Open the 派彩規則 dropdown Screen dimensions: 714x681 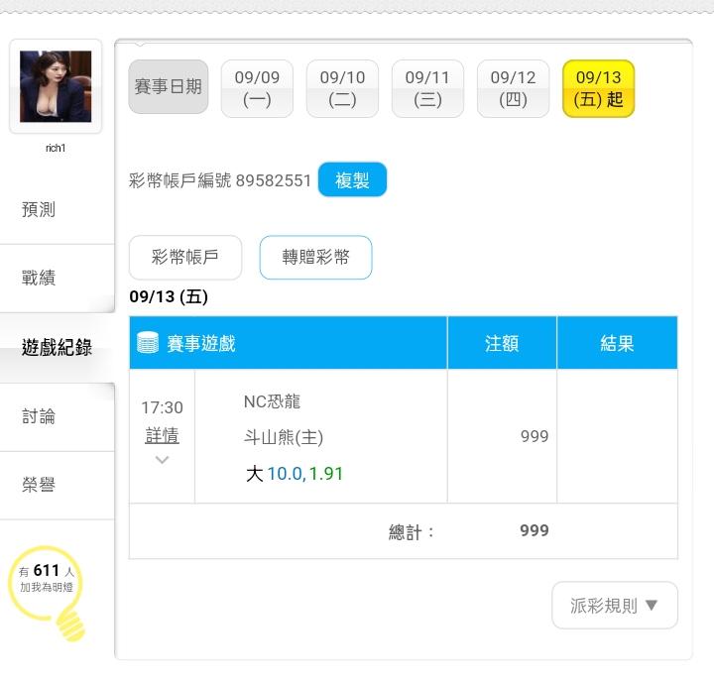[x=615, y=606]
